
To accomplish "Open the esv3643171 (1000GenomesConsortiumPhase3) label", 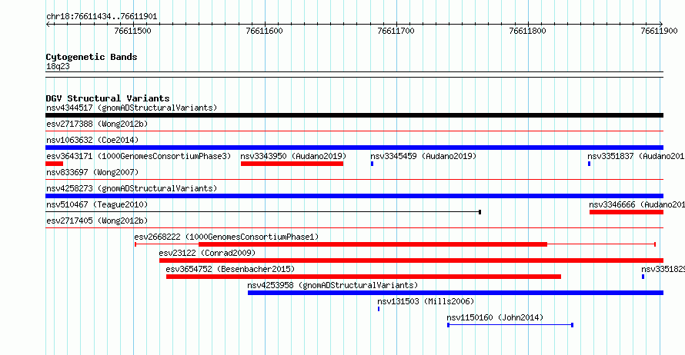I will click(139, 156).
